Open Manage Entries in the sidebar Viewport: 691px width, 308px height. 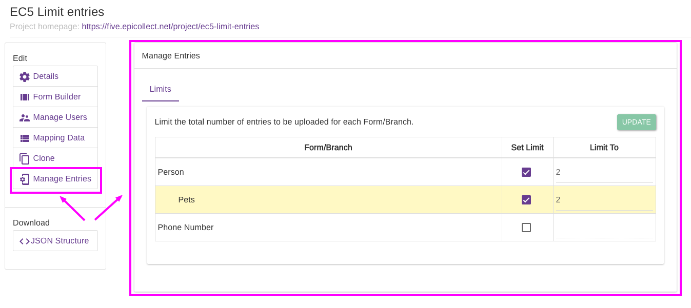(62, 179)
